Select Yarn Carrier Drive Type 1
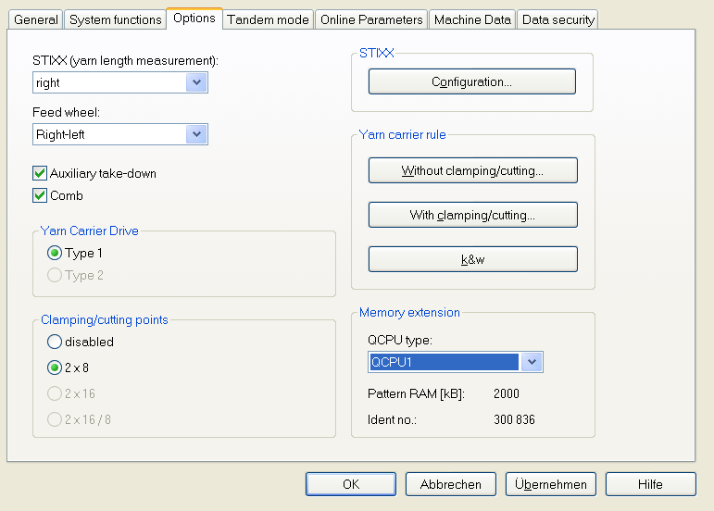The image size is (714, 511). coord(55,253)
